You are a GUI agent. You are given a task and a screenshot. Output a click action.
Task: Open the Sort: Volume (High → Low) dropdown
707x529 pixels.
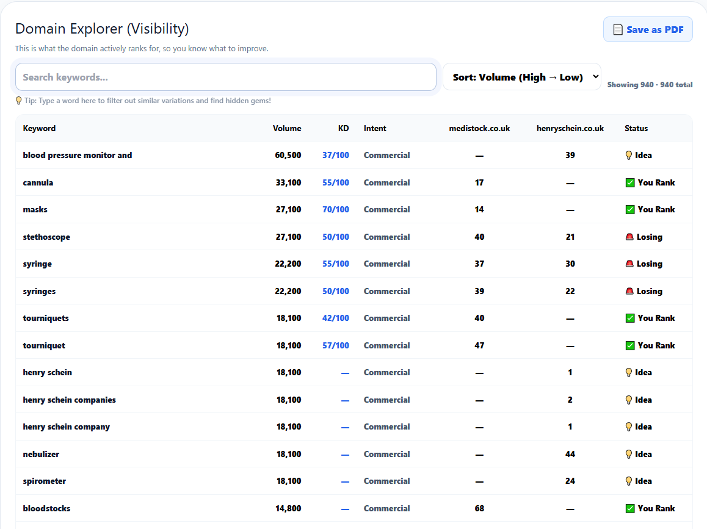(x=521, y=77)
